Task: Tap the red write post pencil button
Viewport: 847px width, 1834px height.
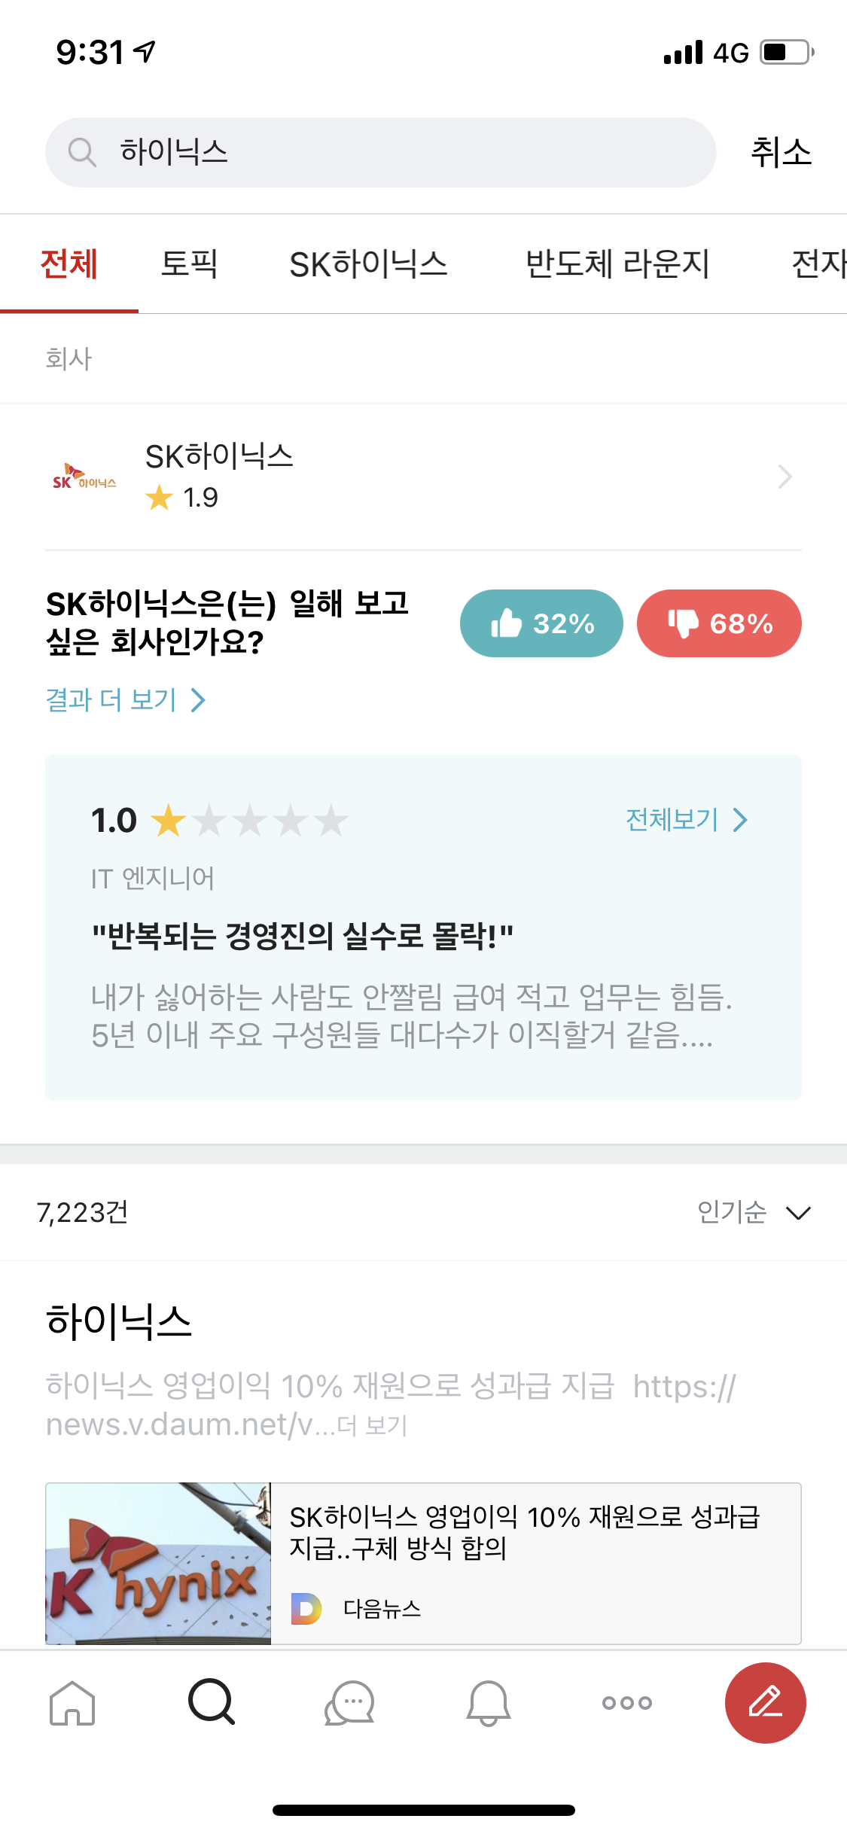Action: click(765, 1702)
